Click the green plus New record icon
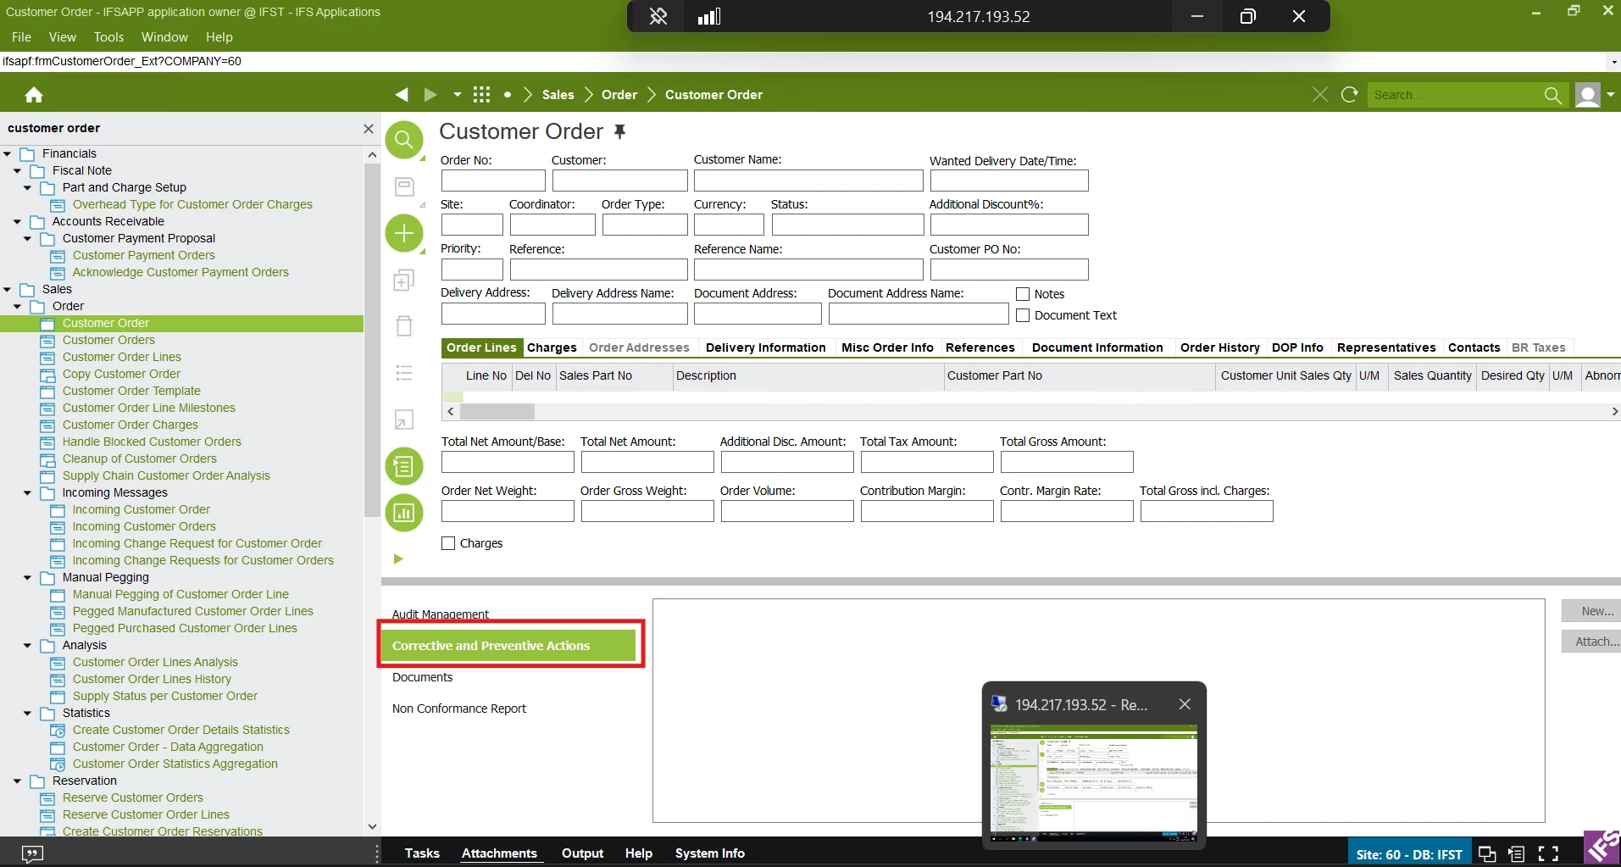The width and height of the screenshot is (1621, 867). pos(404,233)
